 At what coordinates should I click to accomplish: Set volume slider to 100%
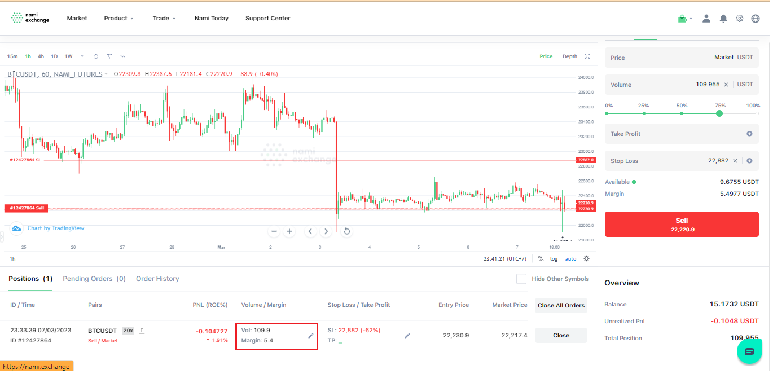[x=757, y=113]
